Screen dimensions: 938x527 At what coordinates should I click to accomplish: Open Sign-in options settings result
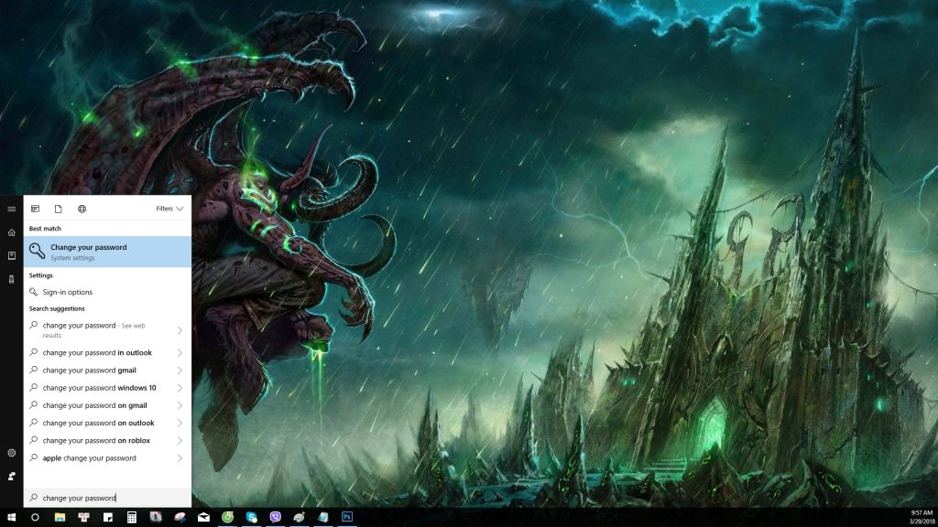(x=67, y=292)
